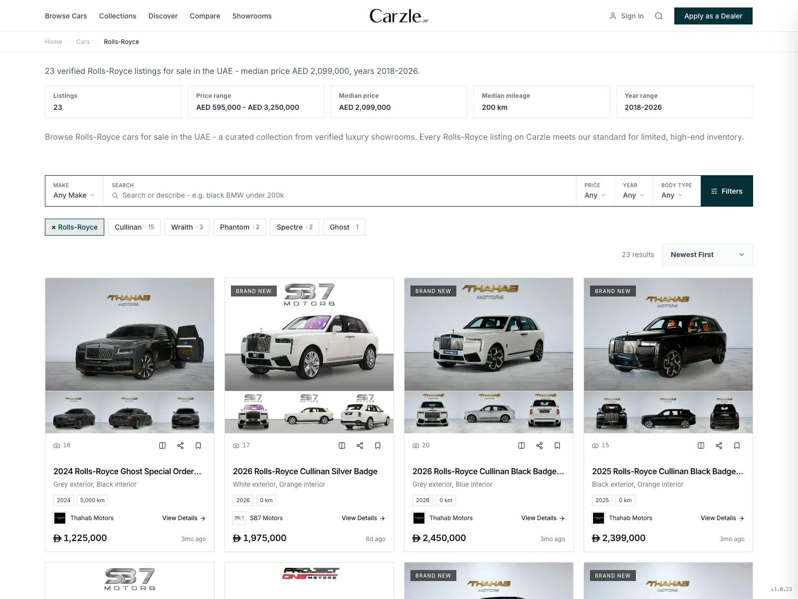Filter by Spectre model chip
Screen dimensions: 798x599
point(295,227)
